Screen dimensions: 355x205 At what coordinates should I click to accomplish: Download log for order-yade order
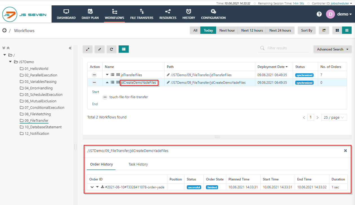[103, 187]
